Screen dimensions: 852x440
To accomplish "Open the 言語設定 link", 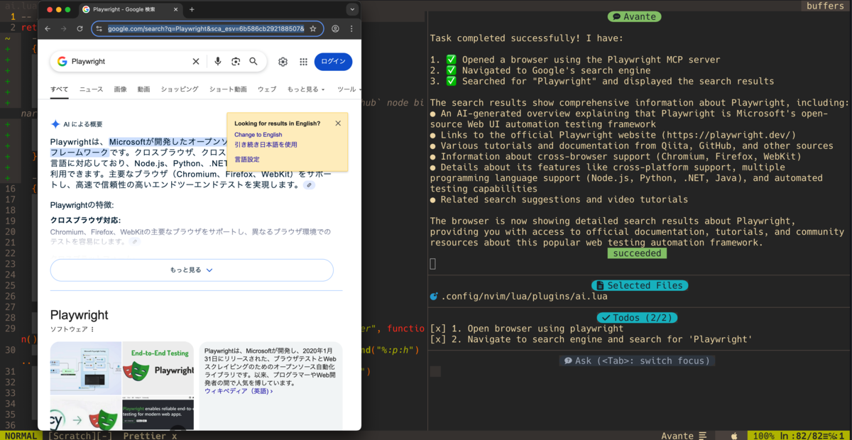I will point(247,160).
